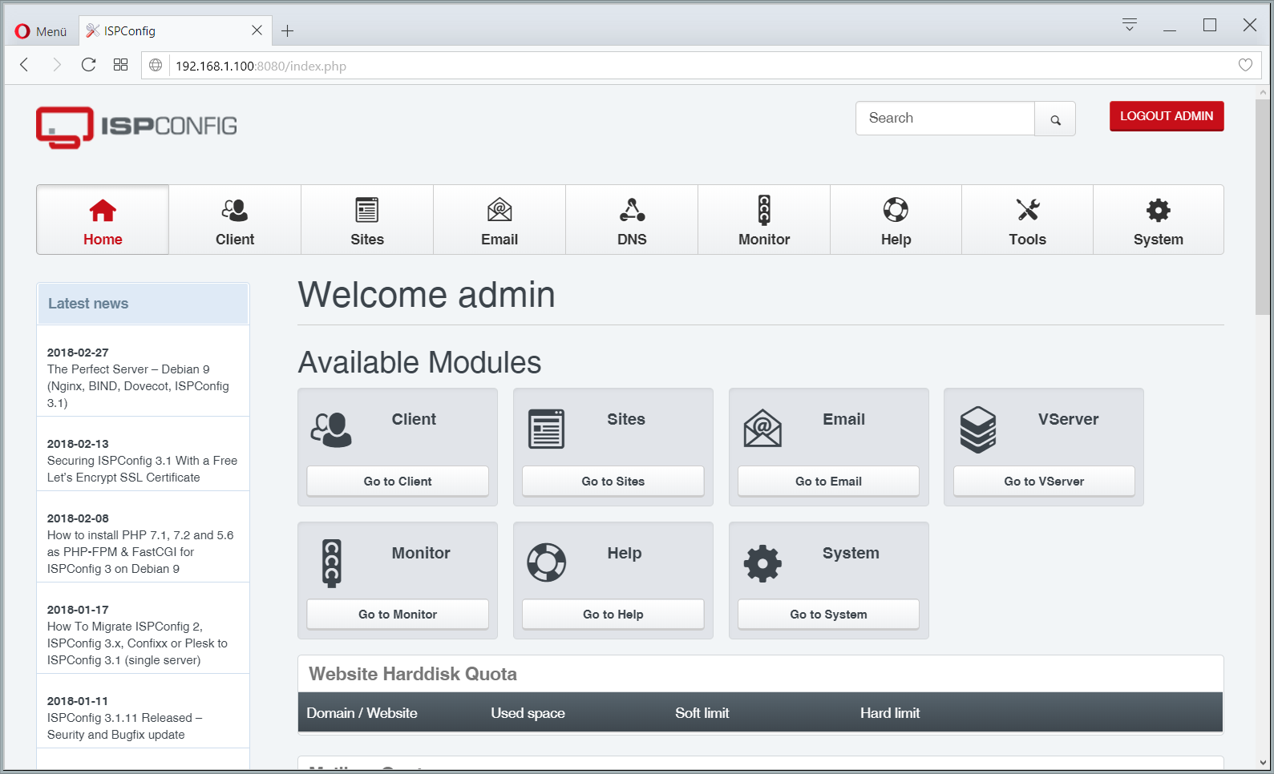Click the site info globe icon
The height and width of the screenshot is (774, 1274).
point(156,66)
